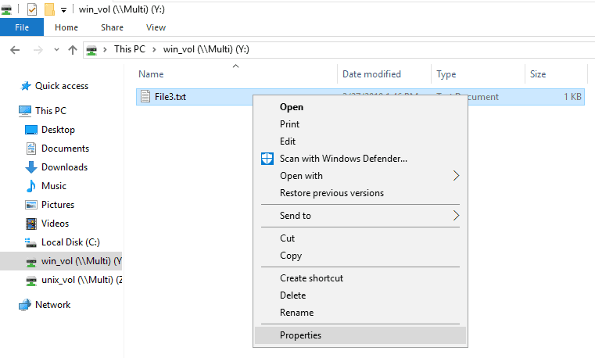595x358 pixels.
Task: Click the Downloads arrow icon in sidebar
Action: pos(31,167)
